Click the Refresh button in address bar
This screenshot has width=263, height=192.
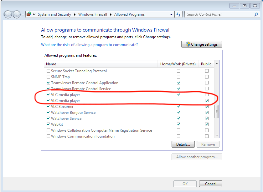click(178, 15)
